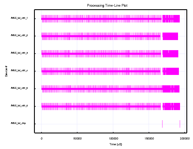Click the solid end block of c60_2 timeline
The width and height of the screenshot is (193, 149).
(x=170, y=36)
